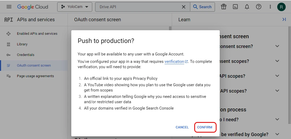The width and height of the screenshot is (291, 139).
Task: Open the gift free trial icon
Action: pos(224,7)
